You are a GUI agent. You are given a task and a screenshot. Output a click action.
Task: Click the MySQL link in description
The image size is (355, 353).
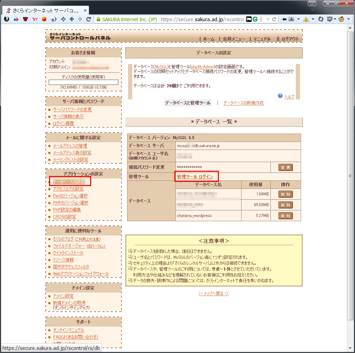[161, 66]
